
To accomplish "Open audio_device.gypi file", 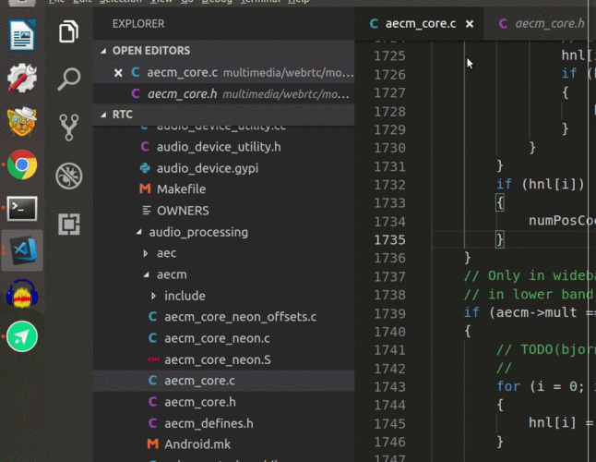I will (224, 168).
